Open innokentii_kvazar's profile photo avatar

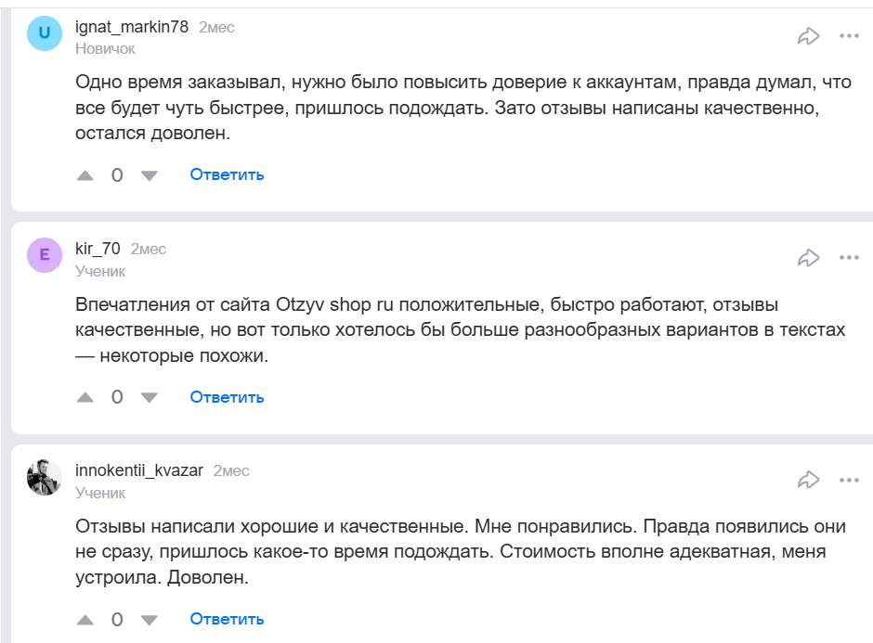click(45, 478)
